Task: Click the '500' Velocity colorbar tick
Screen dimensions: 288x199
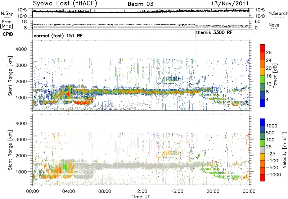Action: [x=270, y=133]
